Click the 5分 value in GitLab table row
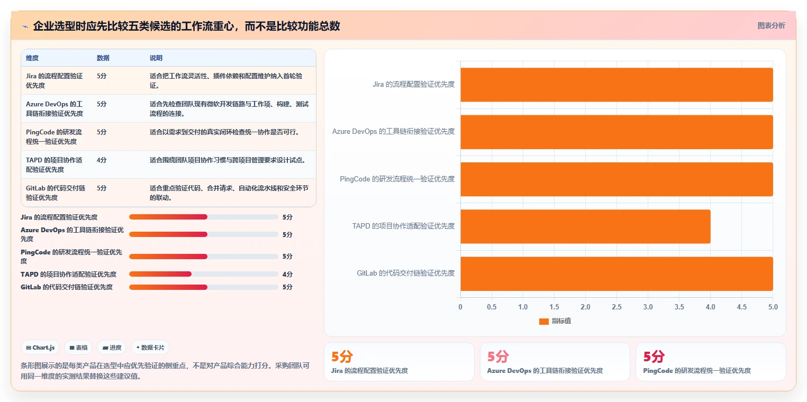The image size is (807, 402). pos(102,188)
